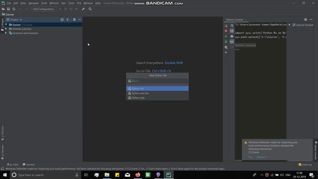Click the Save All toolbar icon
The image size is (318, 179).
8,9
